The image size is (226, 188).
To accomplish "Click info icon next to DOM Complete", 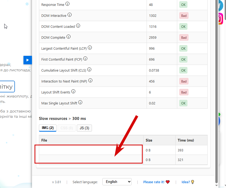I will [68, 37].
